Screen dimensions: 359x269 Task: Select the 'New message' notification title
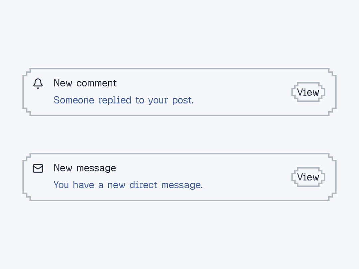85,168
